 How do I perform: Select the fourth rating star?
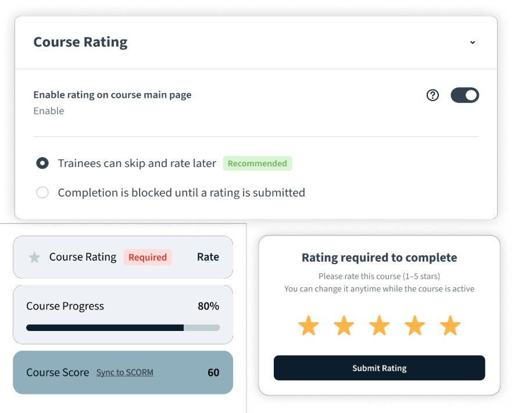click(415, 326)
